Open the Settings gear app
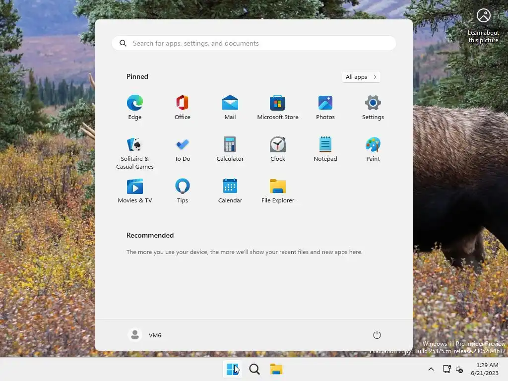 pos(373,108)
